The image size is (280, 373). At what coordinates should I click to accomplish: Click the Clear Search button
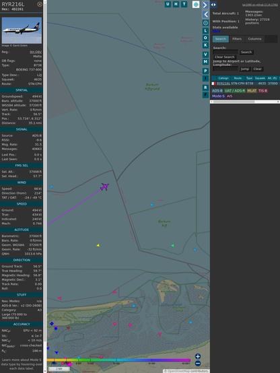[224, 57]
